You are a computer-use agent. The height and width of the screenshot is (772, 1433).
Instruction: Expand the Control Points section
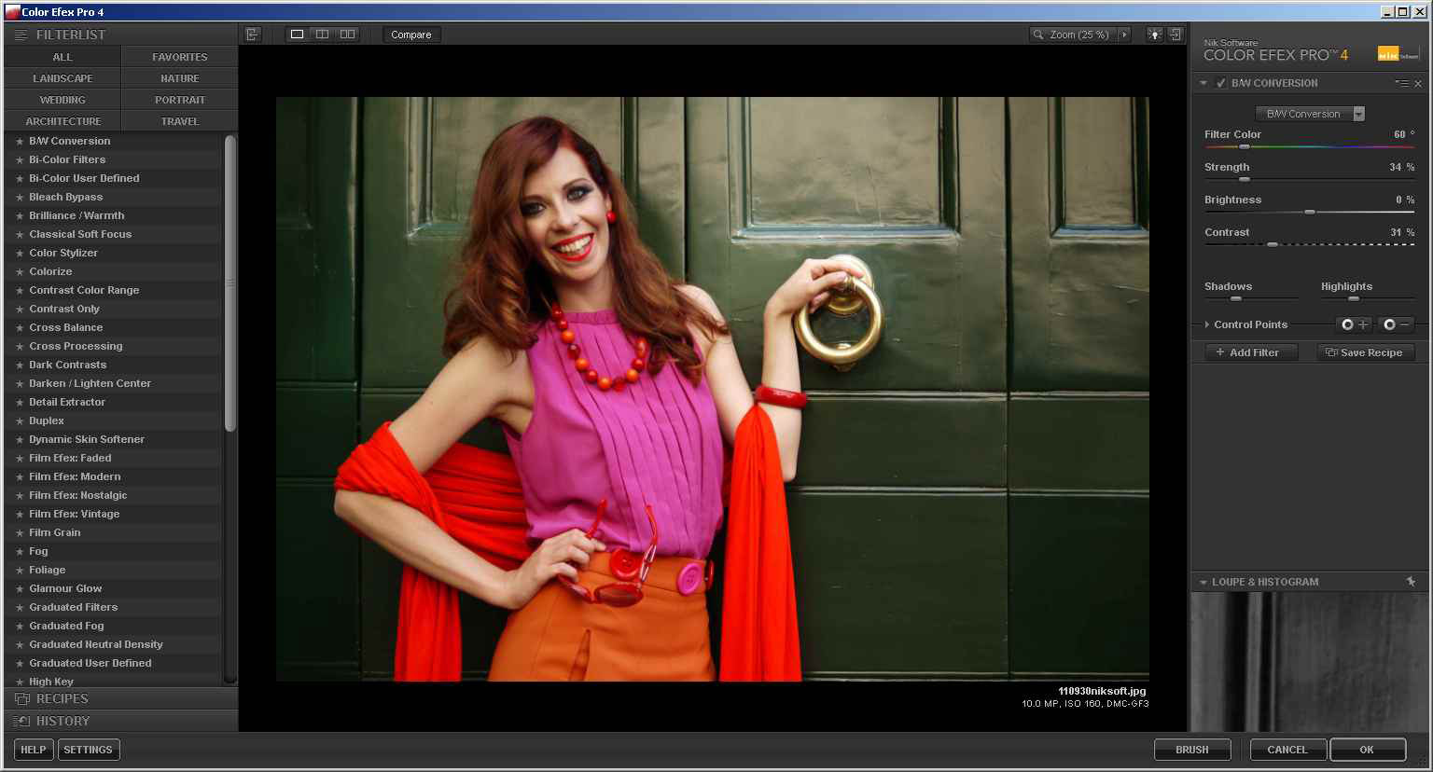point(1205,324)
